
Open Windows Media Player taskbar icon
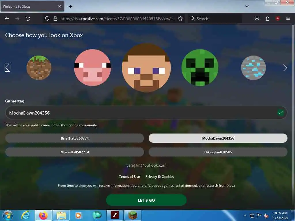(x=78, y=215)
